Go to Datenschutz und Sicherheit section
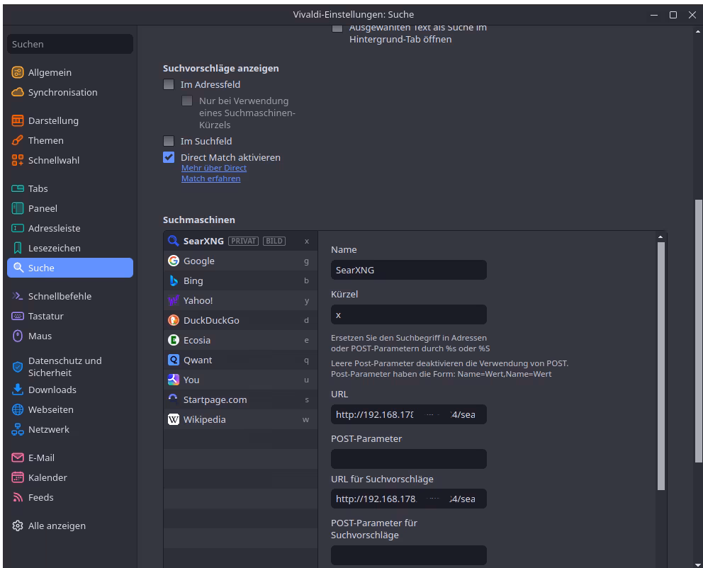The width and height of the screenshot is (703, 568). point(70,367)
